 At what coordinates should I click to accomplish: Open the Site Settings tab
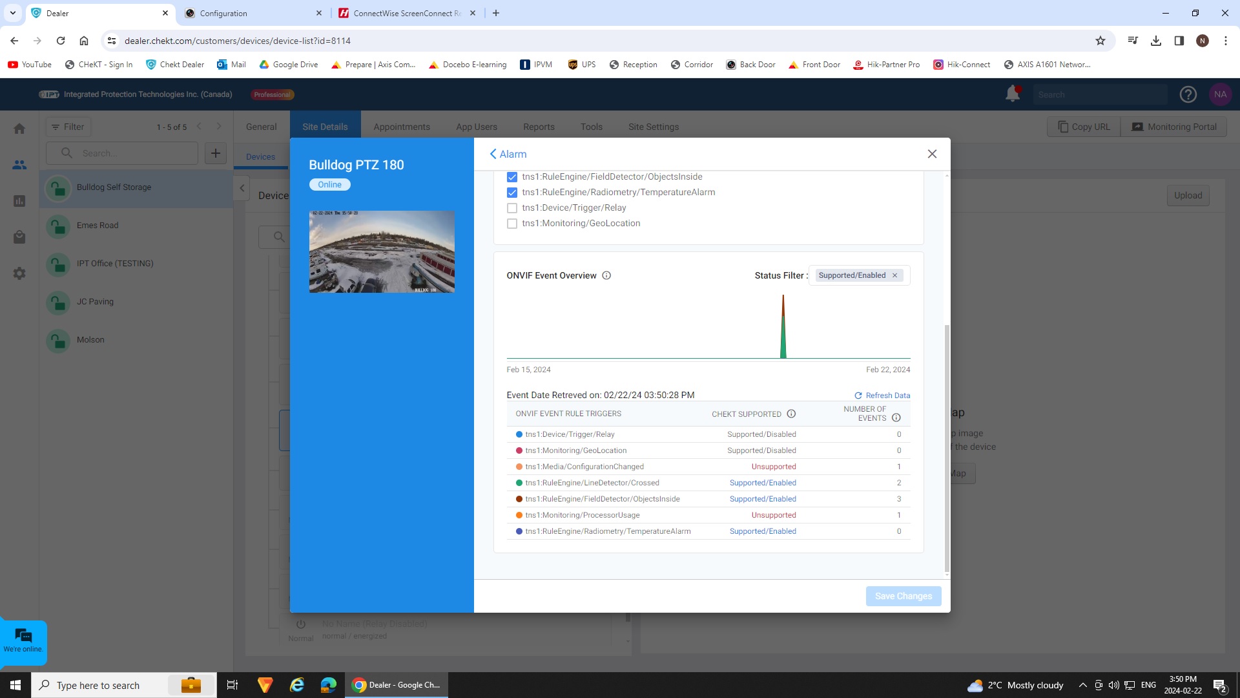click(x=653, y=127)
